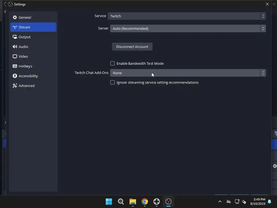The height and width of the screenshot is (208, 277).
Task: Click the Stream antenna icon in sidebar
Action: [x=15, y=27]
